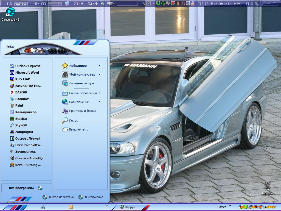Open Принтеры и факсы

pos(79,111)
